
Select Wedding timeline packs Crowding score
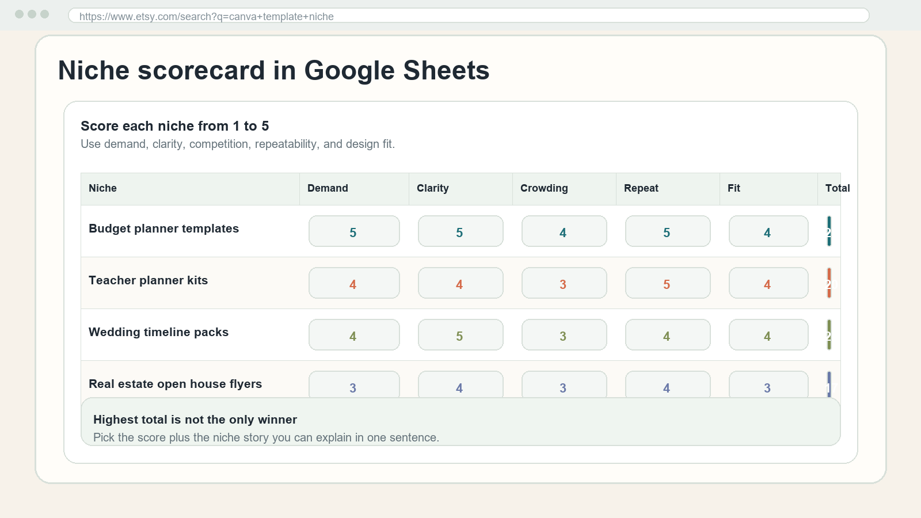click(564, 335)
